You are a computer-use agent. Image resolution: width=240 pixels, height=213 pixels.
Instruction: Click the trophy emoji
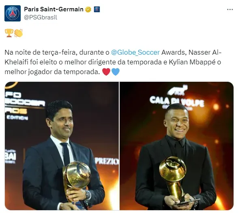click(9, 33)
